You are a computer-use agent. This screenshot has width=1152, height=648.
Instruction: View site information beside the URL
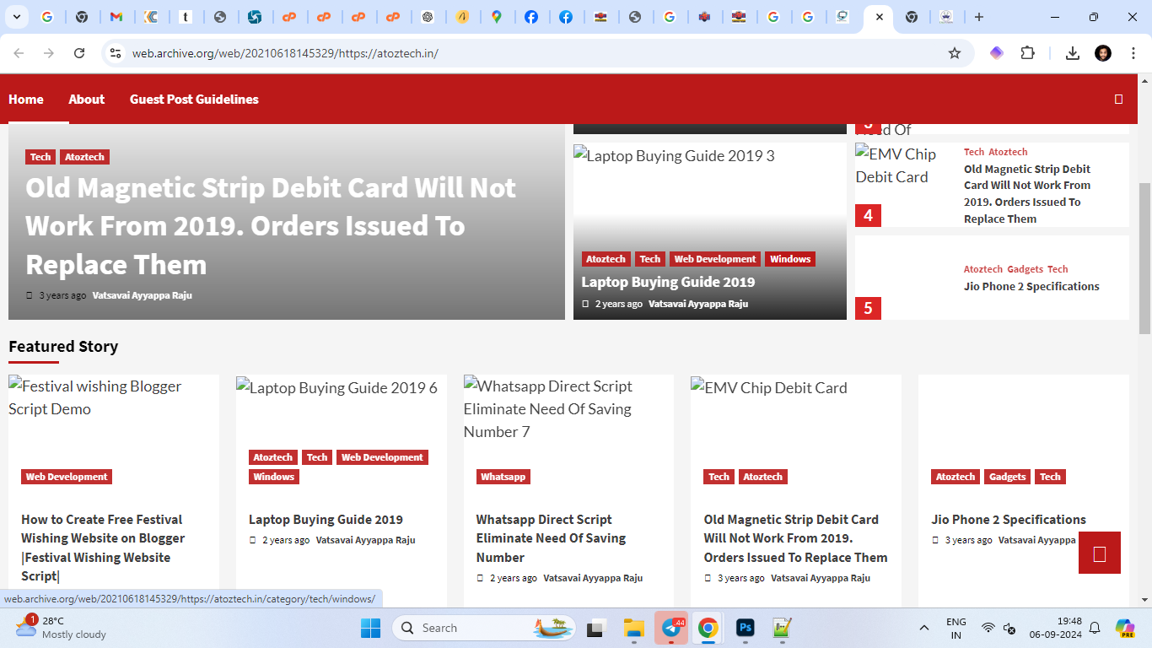click(116, 53)
